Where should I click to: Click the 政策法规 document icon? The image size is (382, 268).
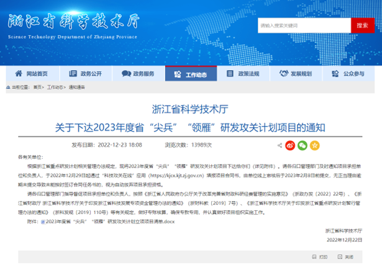[x=230, y=73]
